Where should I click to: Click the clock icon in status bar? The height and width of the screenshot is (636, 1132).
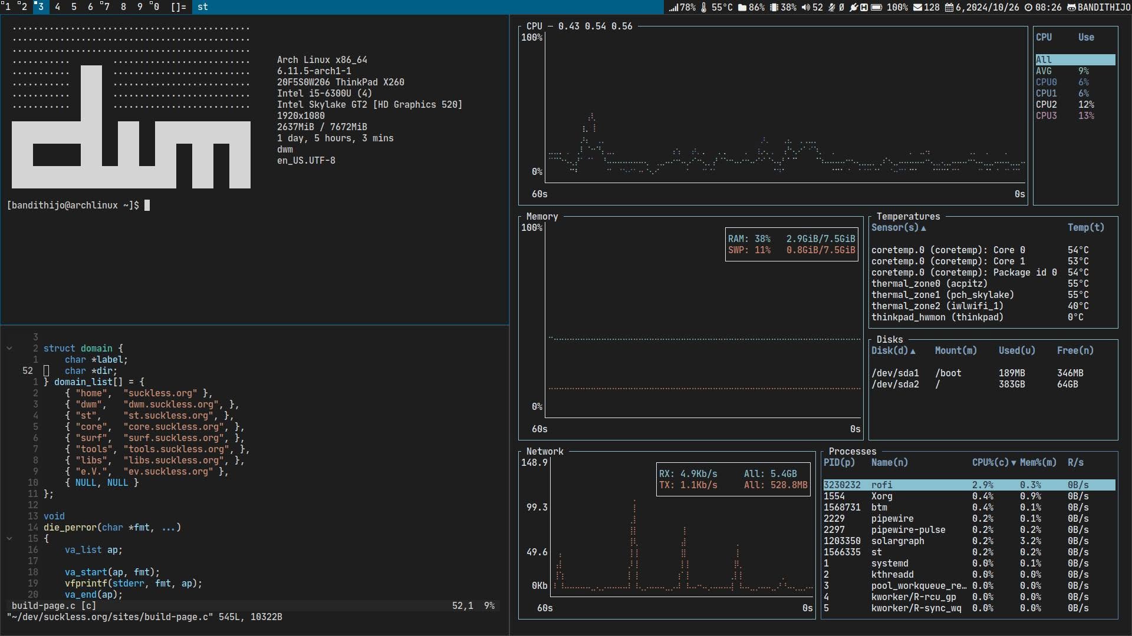[1028, 8]
